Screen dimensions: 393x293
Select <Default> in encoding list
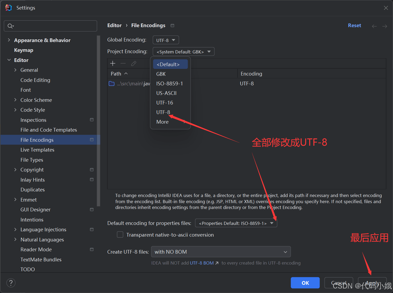pos(170,64)
